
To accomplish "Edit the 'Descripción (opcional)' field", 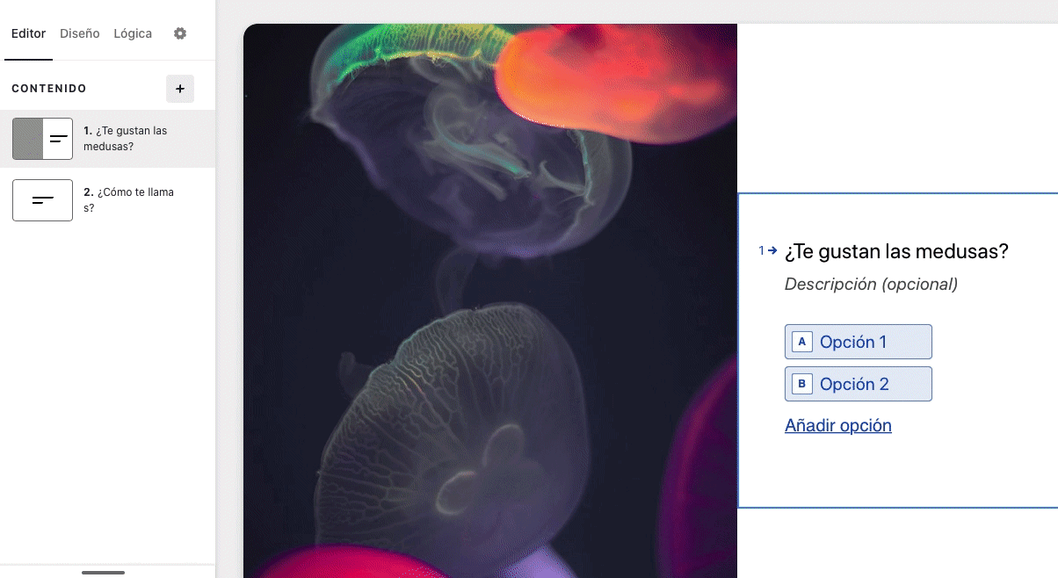I will click(x=871, y=284).
